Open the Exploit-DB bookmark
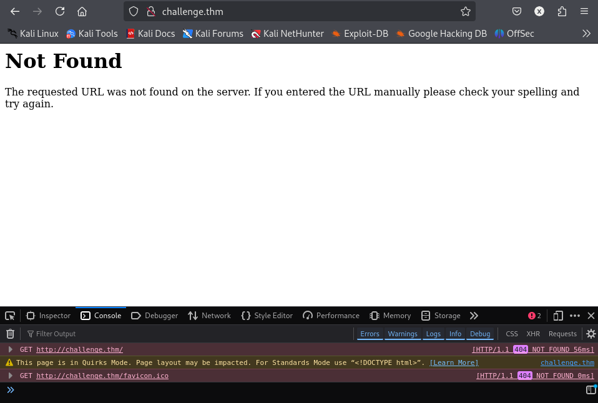The image size is (598, 403). 360,34
